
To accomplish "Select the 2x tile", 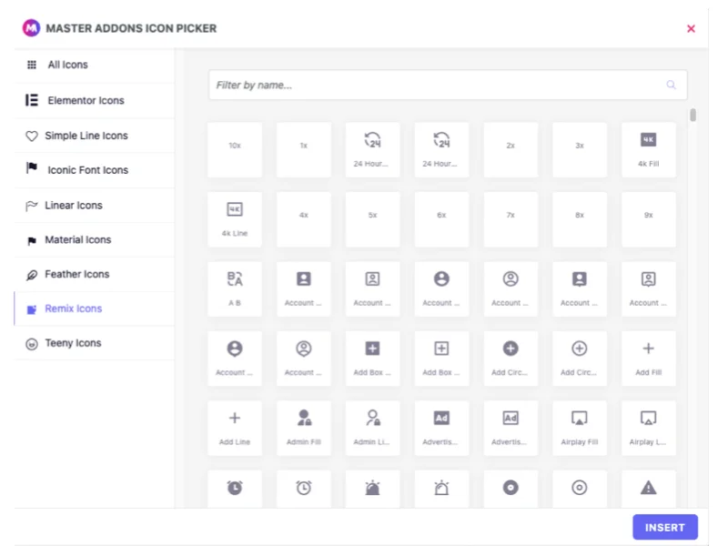I will point(511,149).
